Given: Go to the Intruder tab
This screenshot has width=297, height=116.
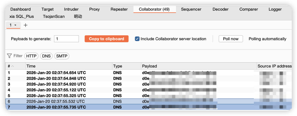Looking at the screenshot, I should pos(71,9).
